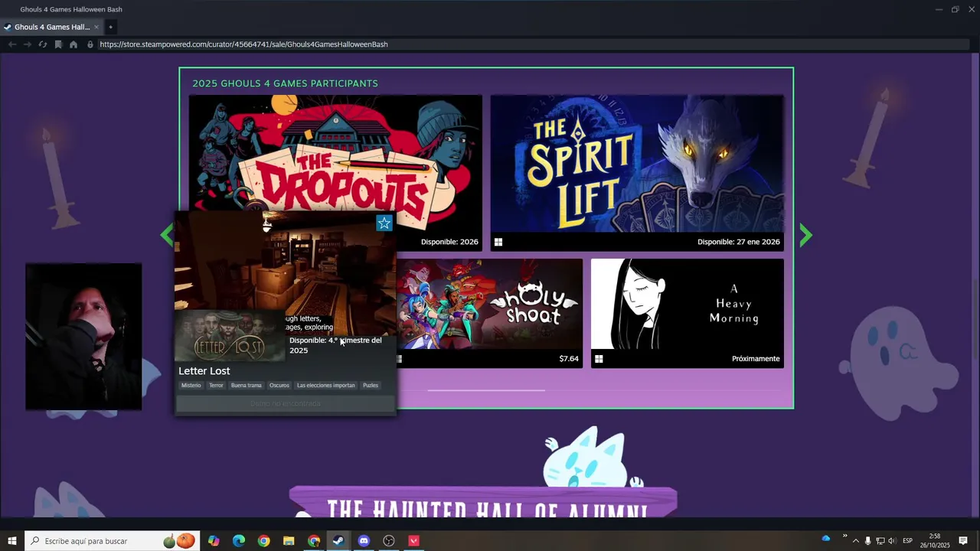Screen dimensions: 980x551
Task: Select the Buena trama tag
Action: coord(247,386)
